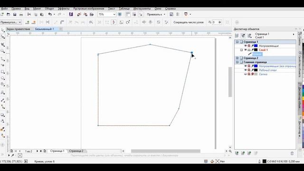Click the blue Направляющие color swatch under Страница 1
This screenshot has height=171, width=304.
coord(256,46)
